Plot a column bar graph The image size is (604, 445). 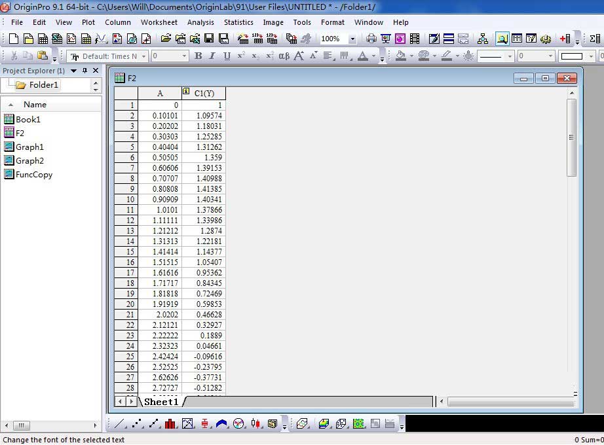tap(170, 424)
